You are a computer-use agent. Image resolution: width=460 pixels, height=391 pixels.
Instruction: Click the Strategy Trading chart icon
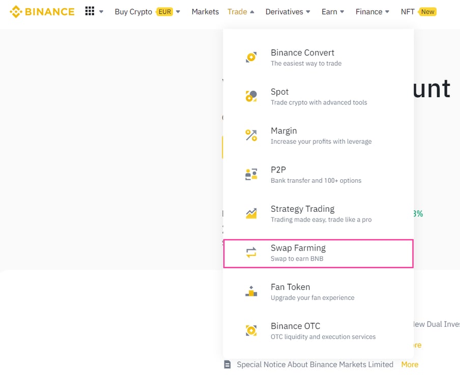[x=251, y=213]
